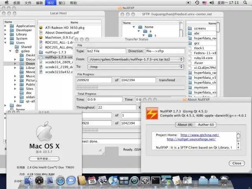
Task: Expand the Developer folder node
Action: pos(5,30)
